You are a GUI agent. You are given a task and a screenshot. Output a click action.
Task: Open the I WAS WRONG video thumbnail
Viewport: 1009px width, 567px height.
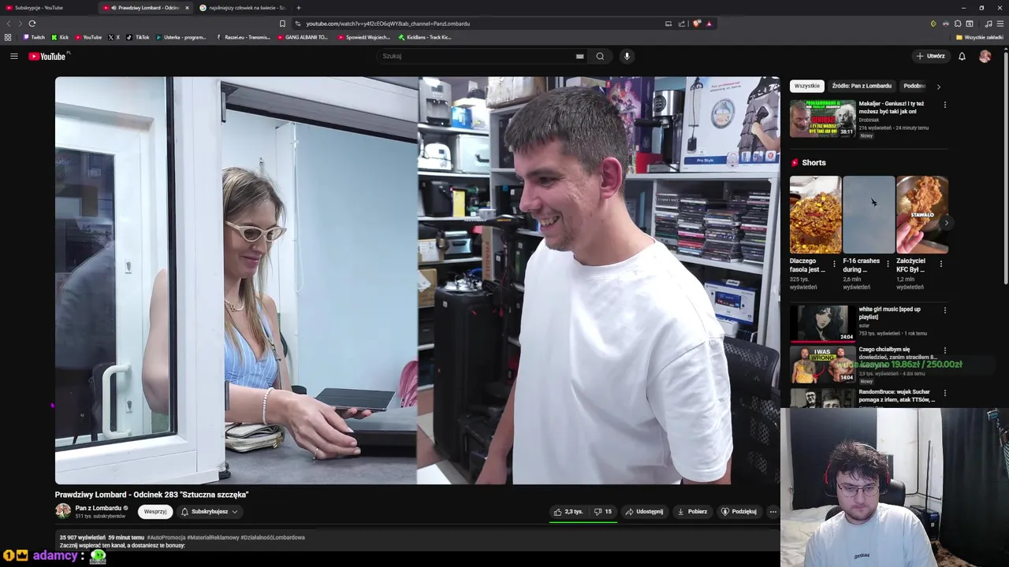pos(822,364)
